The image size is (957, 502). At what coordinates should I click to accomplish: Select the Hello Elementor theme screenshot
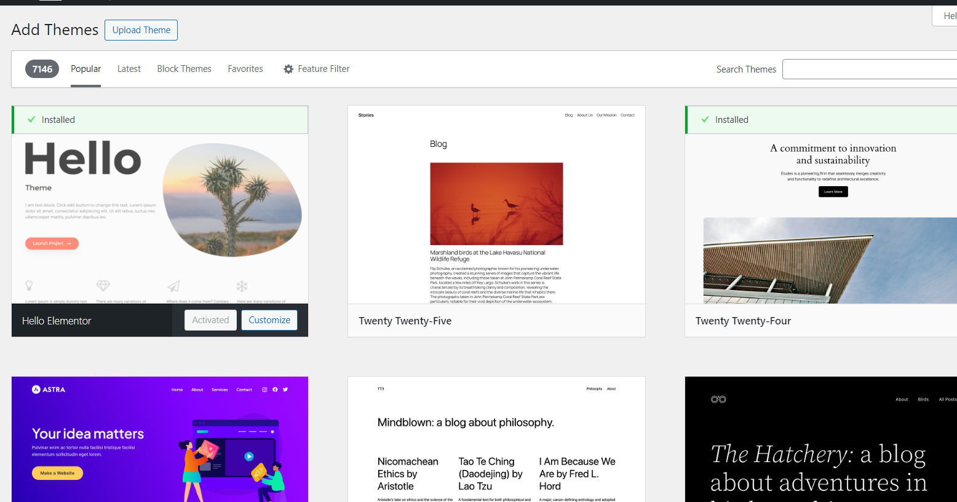160,218
